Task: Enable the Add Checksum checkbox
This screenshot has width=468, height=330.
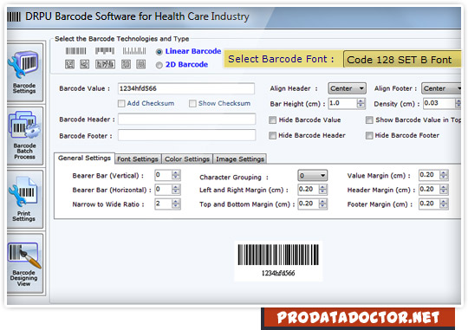Action: [121, 104]
